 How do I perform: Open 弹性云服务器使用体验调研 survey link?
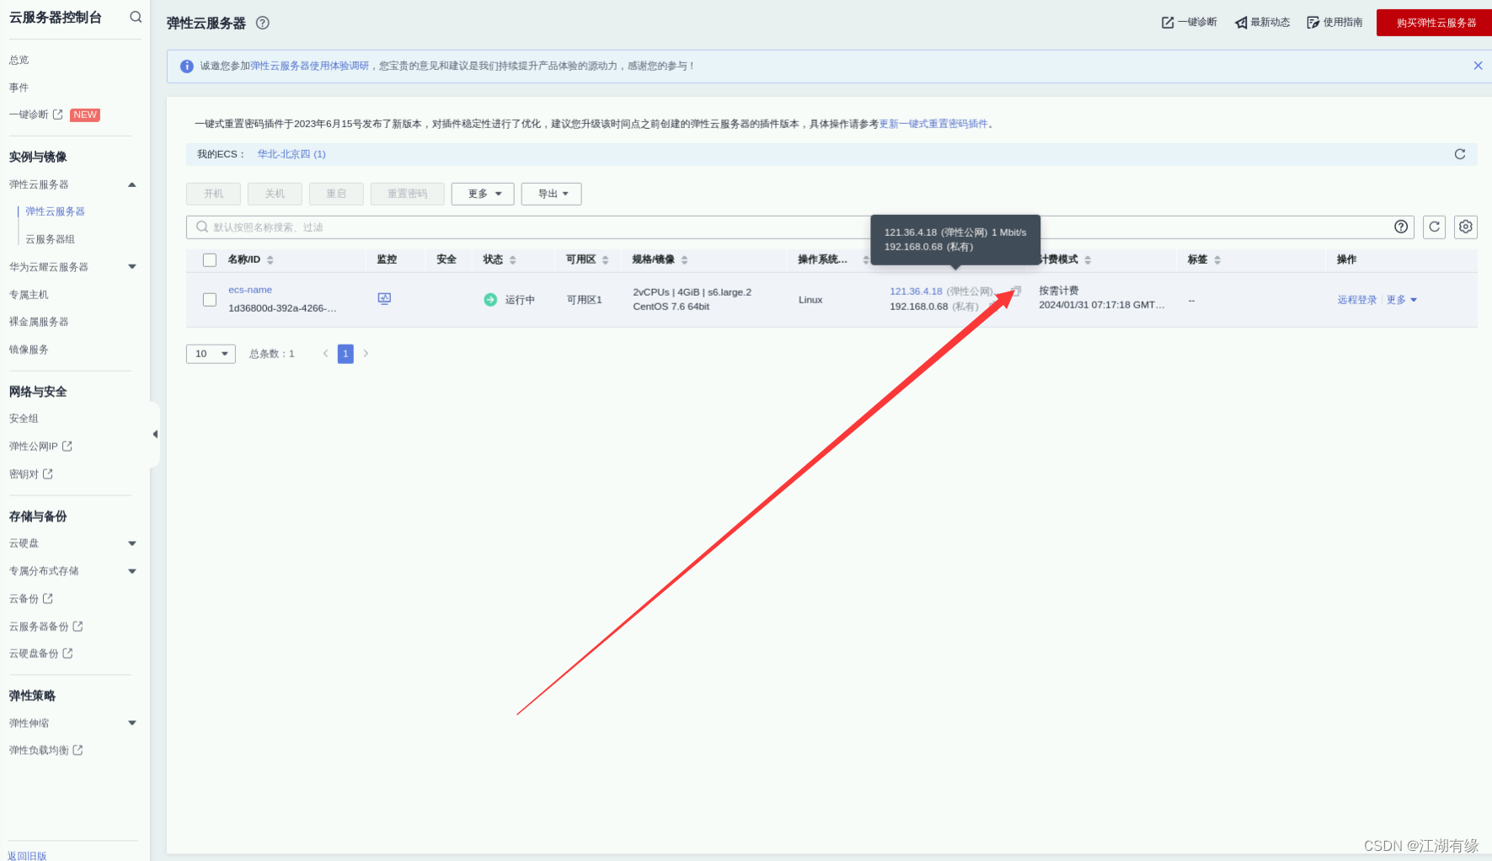click(x=309, y=66)
